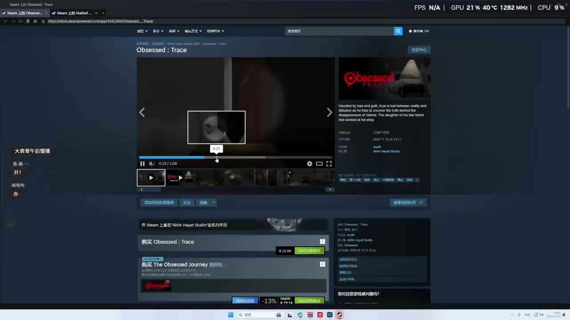Open the Steam taskbar icon
570x320 pixels.
tap(339, 315)
